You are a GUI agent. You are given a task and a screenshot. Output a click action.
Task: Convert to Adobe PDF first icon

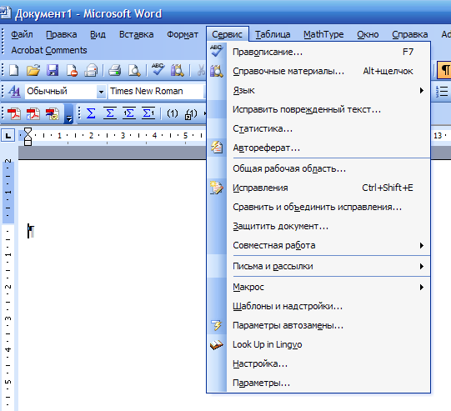click(14, 113)
